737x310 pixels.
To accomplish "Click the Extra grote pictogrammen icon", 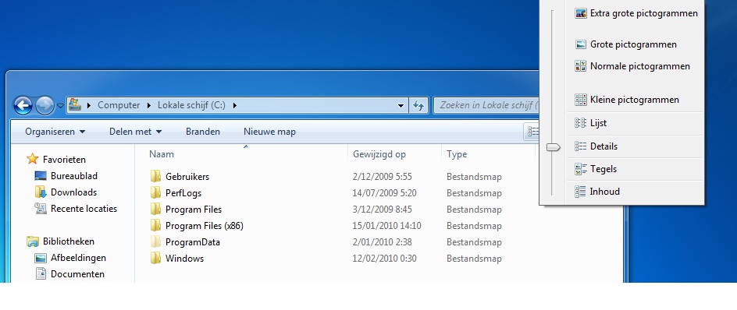I will (x=581, y=13).
